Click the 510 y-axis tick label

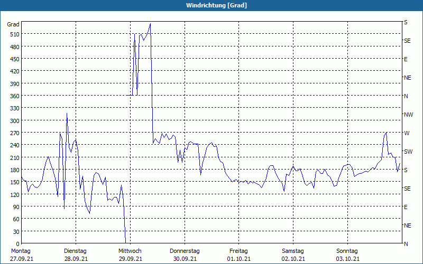14,34
